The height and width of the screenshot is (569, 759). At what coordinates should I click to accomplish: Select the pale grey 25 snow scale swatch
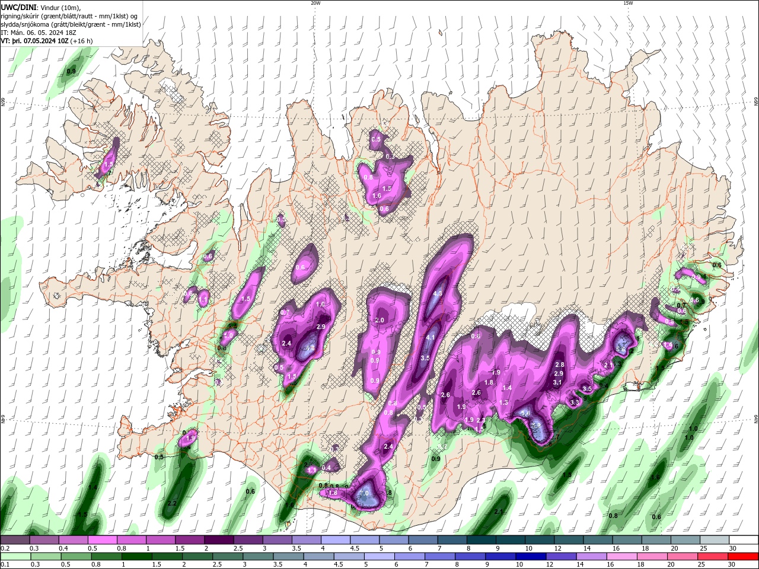(x=715, y=539)
